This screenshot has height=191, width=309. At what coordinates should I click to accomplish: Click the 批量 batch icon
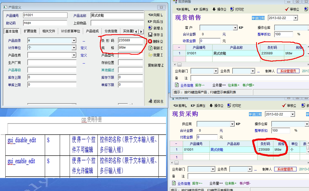coord(150,55)
